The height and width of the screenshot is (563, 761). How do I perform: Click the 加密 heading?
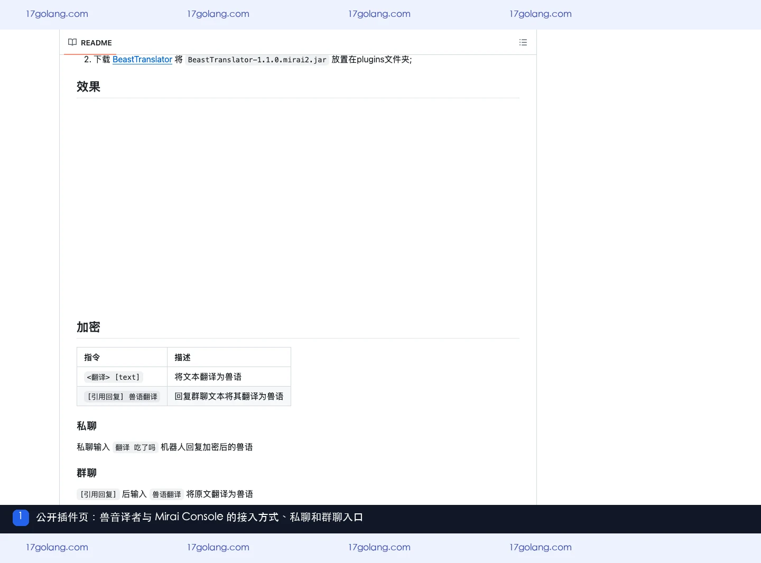88,327
